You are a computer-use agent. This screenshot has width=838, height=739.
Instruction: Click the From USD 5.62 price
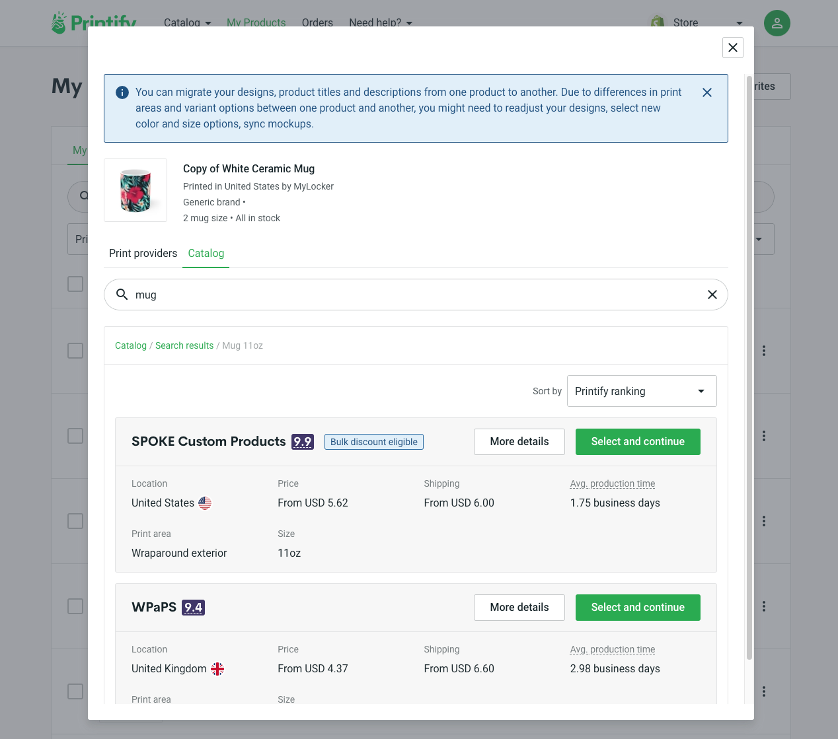tap(313, 503)
